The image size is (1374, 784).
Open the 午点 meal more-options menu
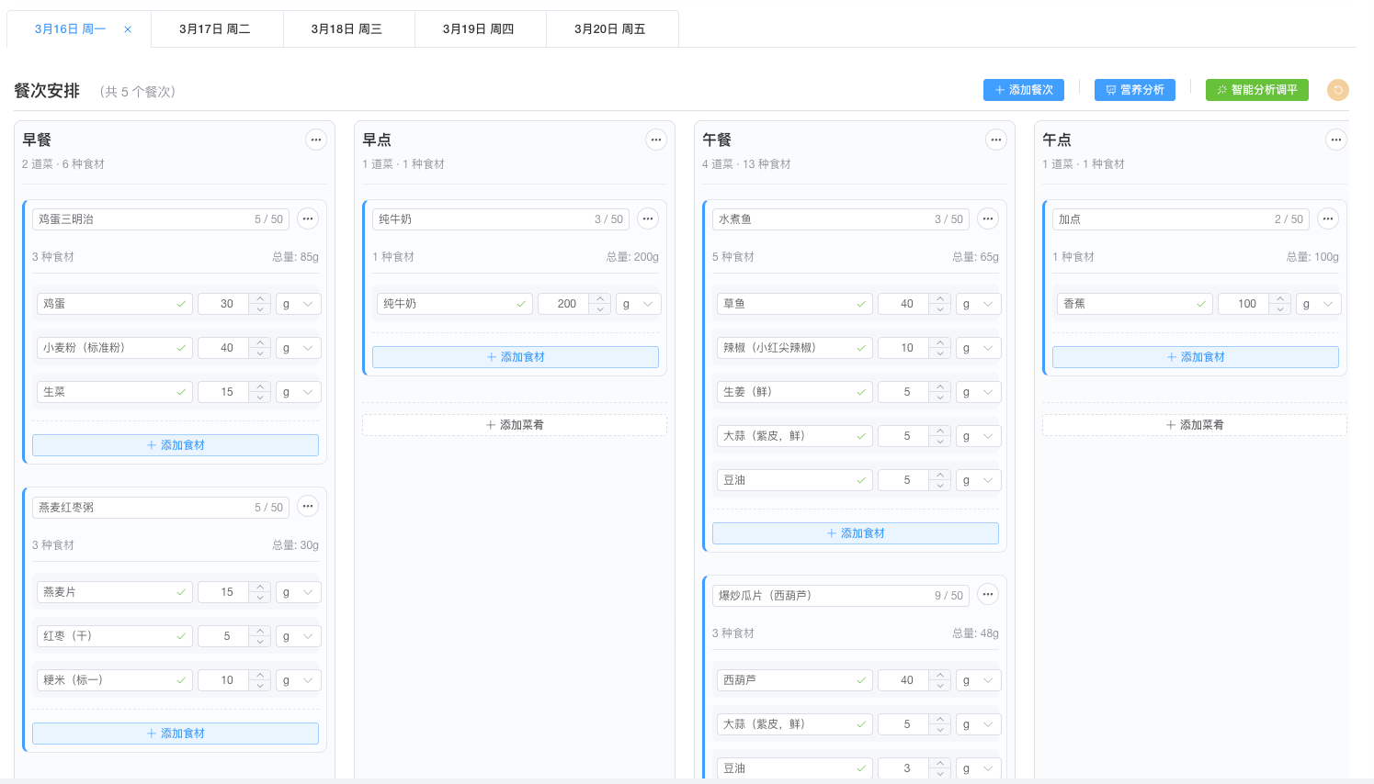point(1336,140)
